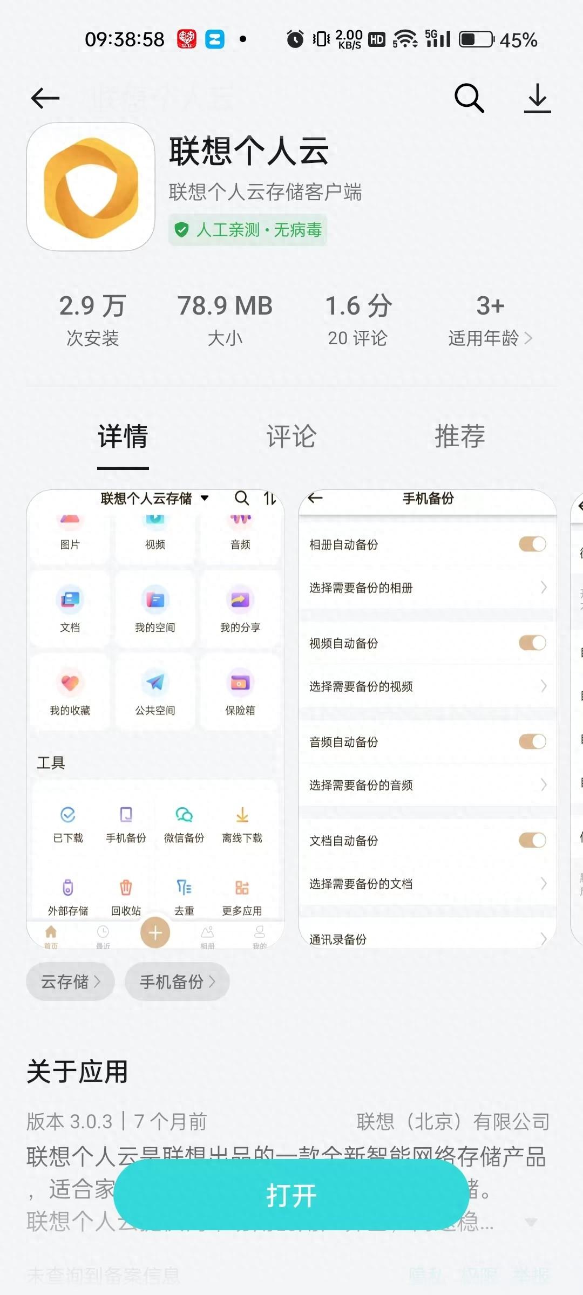Tap 我的空间 icon in first screenshot
The image size is (583, 1295).
(155, 599)
